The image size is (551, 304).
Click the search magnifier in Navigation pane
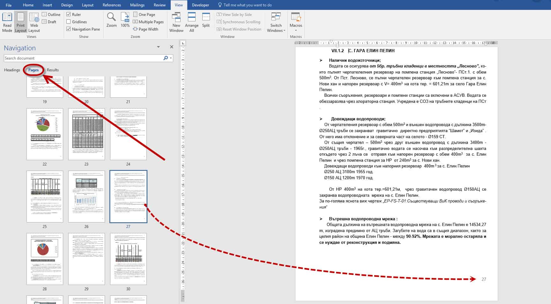166,58
